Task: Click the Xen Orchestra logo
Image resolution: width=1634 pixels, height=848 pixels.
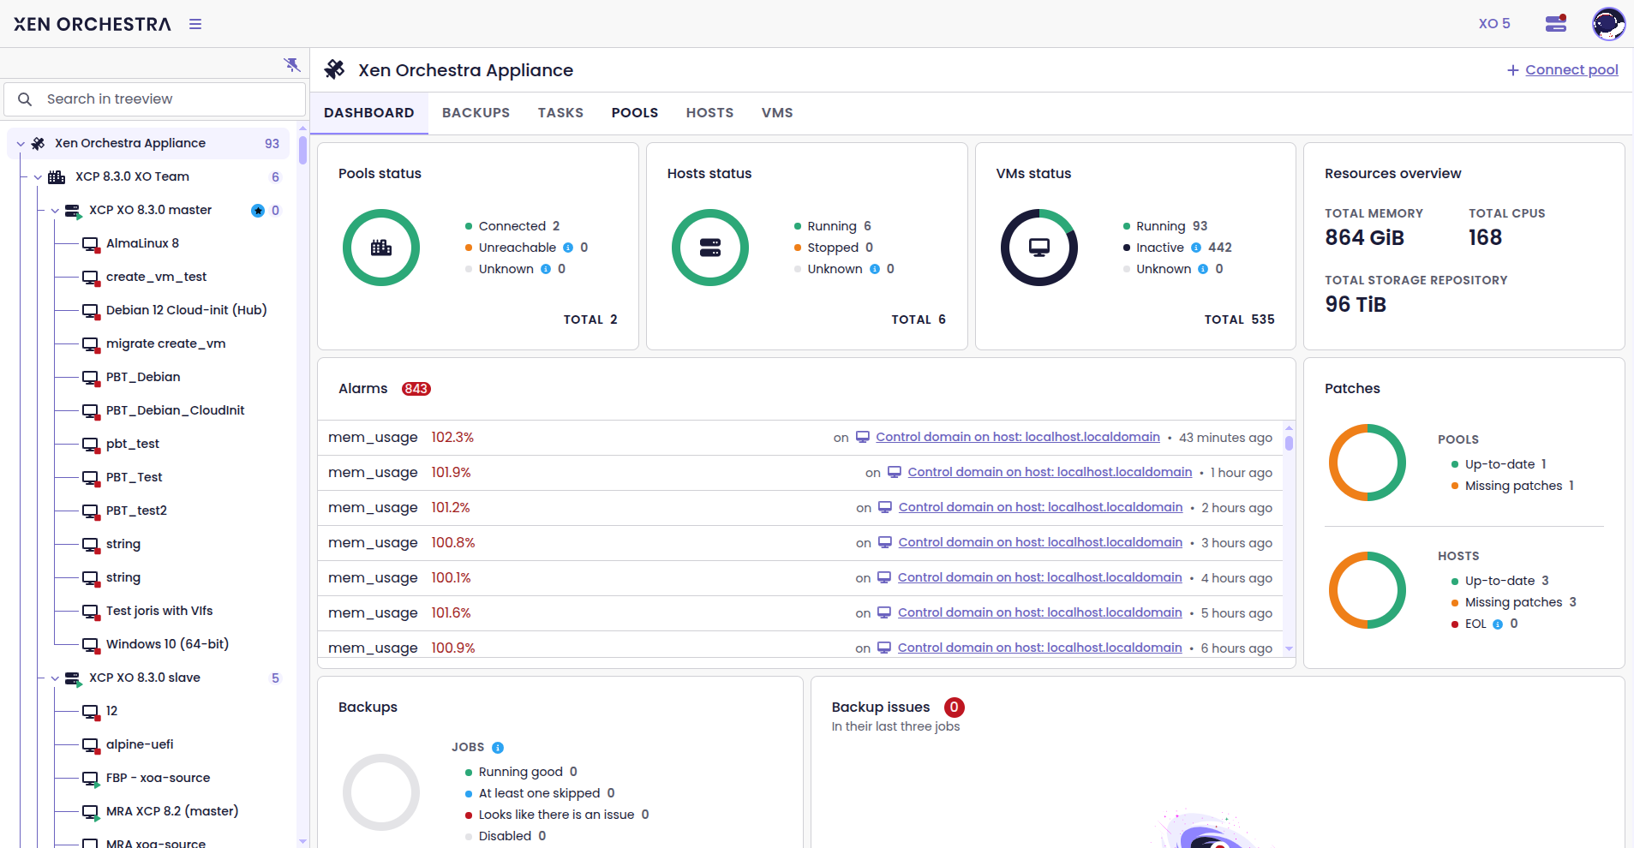Action: [93, 24]
